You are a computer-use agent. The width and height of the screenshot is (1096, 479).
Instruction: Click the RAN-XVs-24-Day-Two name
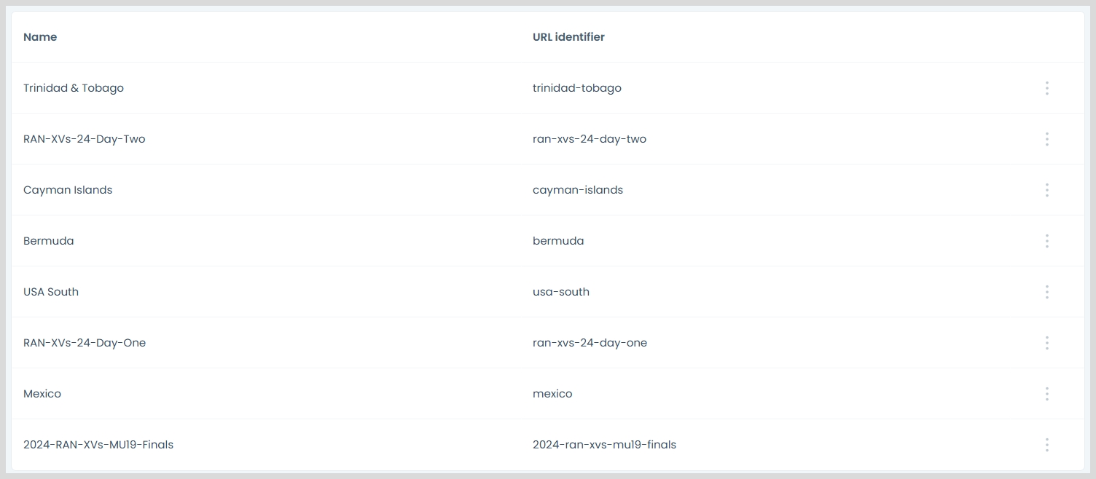(x=85, y=139)
